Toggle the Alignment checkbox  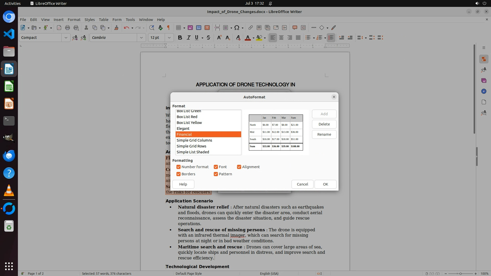[239, 167]
